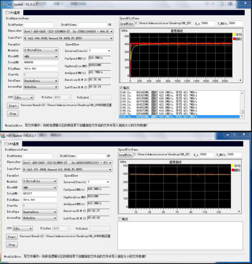
Task: Click LoadFile button in top window
Action: point(126,24)
